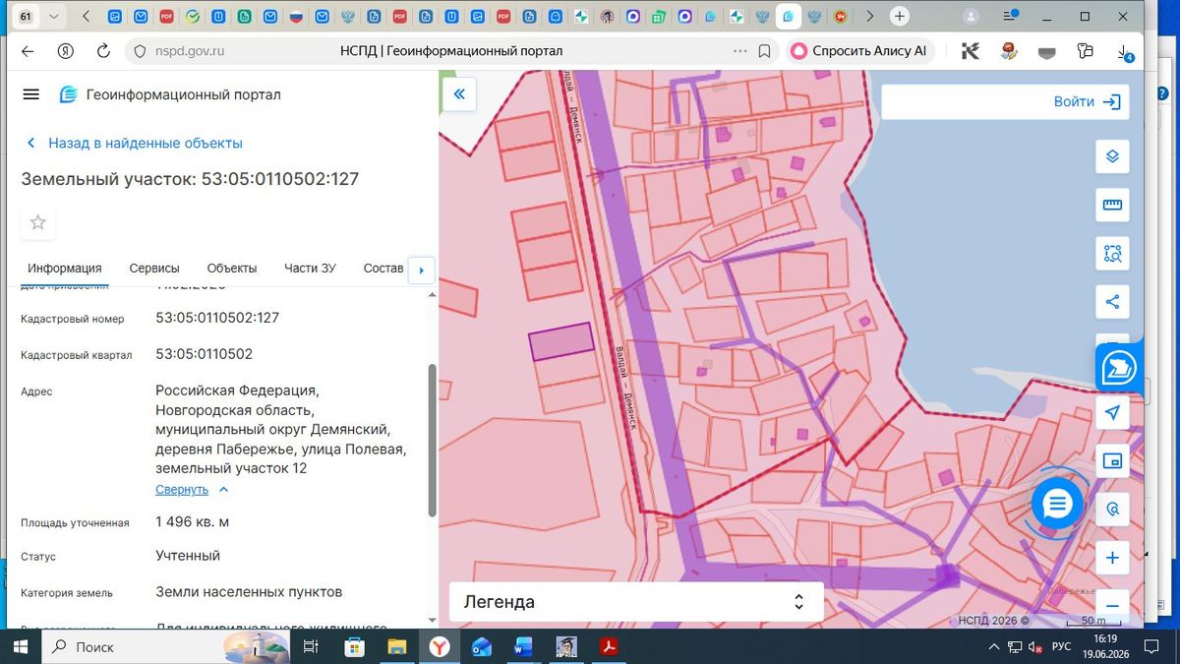Click the Войти login button
Viewport: 1180px width, 664px height.
tap(1088, 101)
